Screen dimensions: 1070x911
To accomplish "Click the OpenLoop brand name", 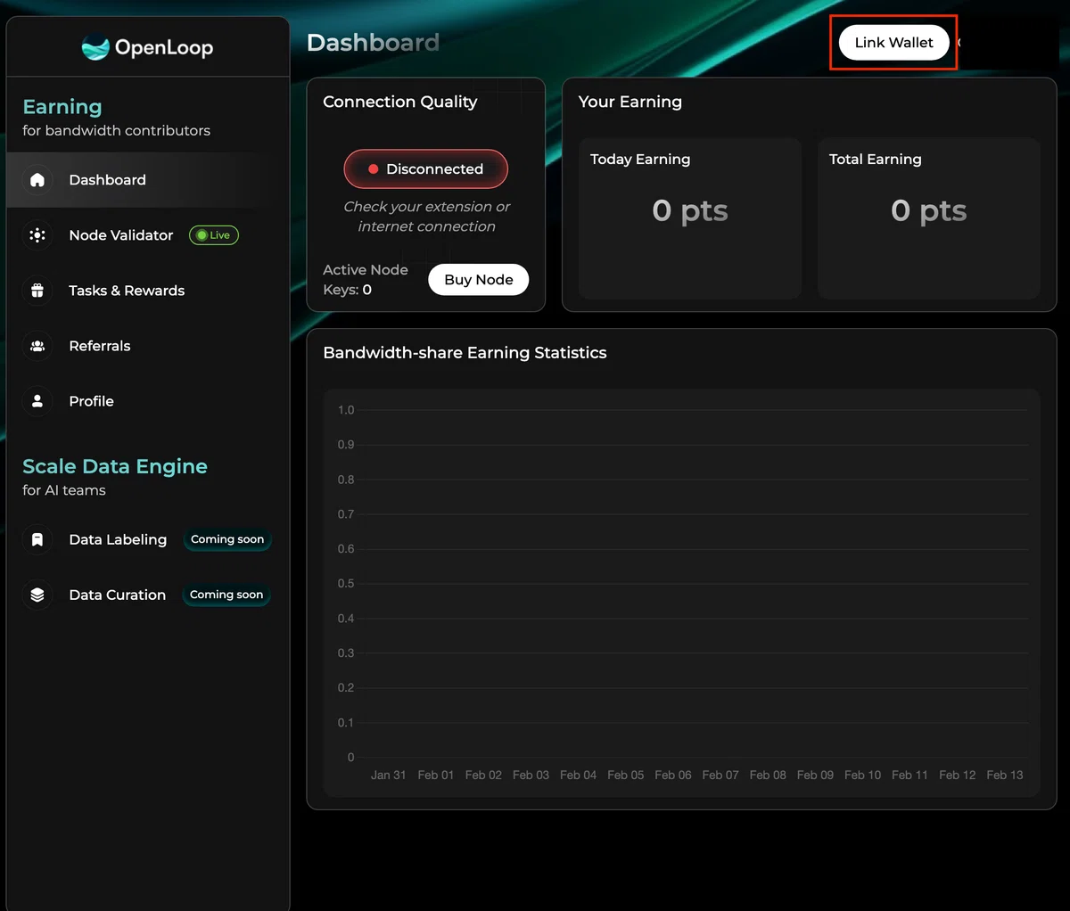I will pos(164,48).
